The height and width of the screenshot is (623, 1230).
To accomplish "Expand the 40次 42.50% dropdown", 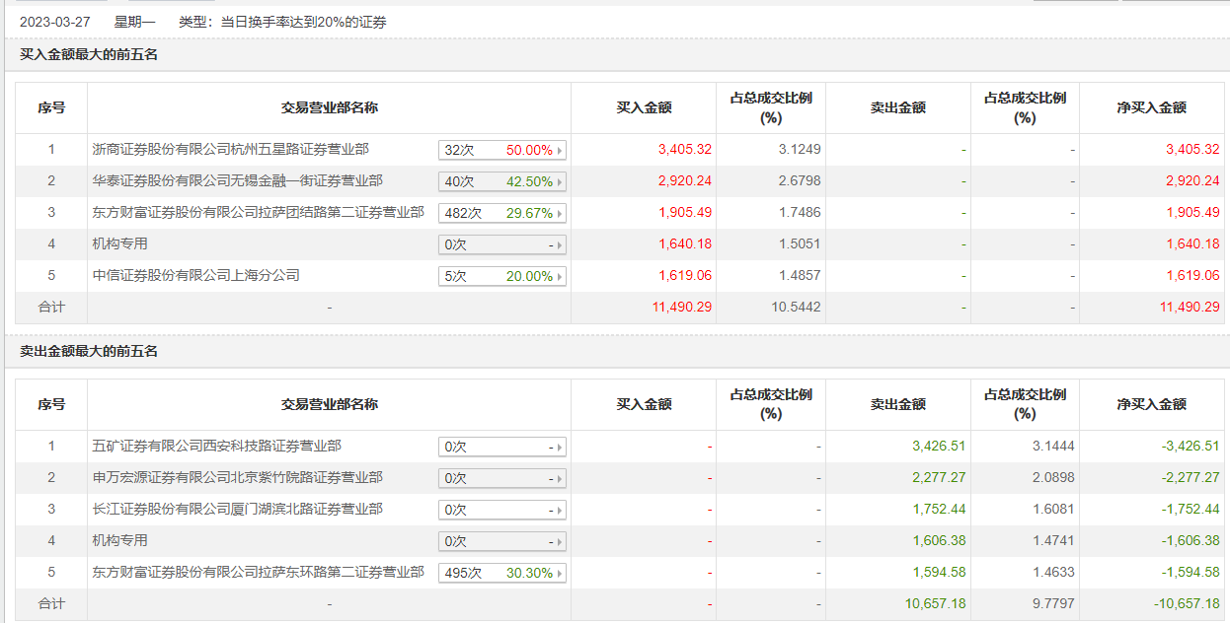I will [502, 182].
